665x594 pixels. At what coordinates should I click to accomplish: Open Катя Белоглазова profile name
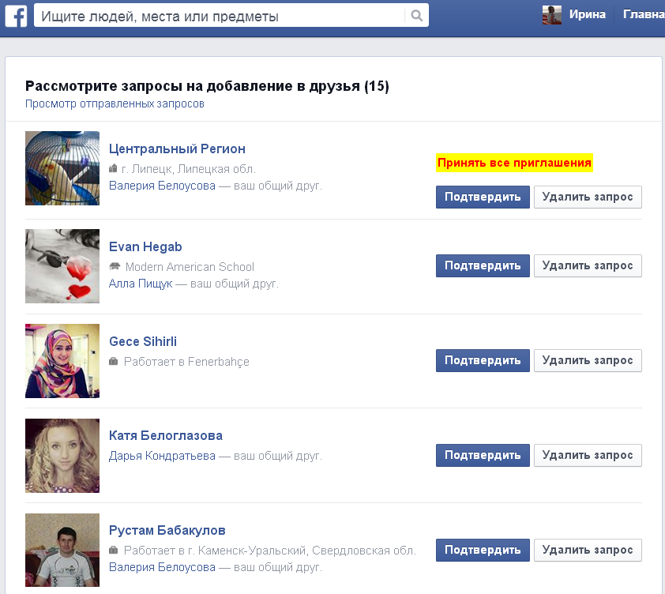pyautogui.click(x=166, y=435)
